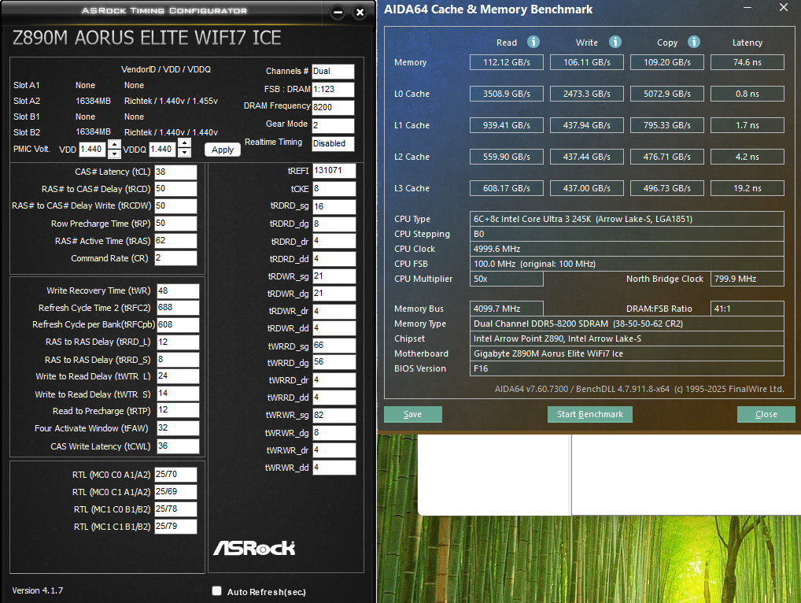
Task: Click the RTL MC0 C1 A1/A2 field
Action: (175, 492)
